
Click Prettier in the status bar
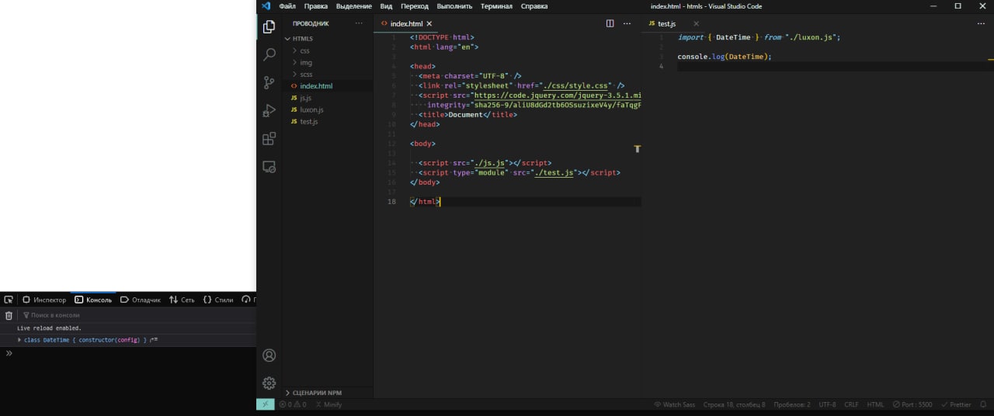[x=955, y=404]
